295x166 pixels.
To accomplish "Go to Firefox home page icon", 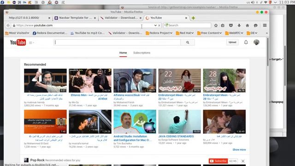I will click(248, 25).
